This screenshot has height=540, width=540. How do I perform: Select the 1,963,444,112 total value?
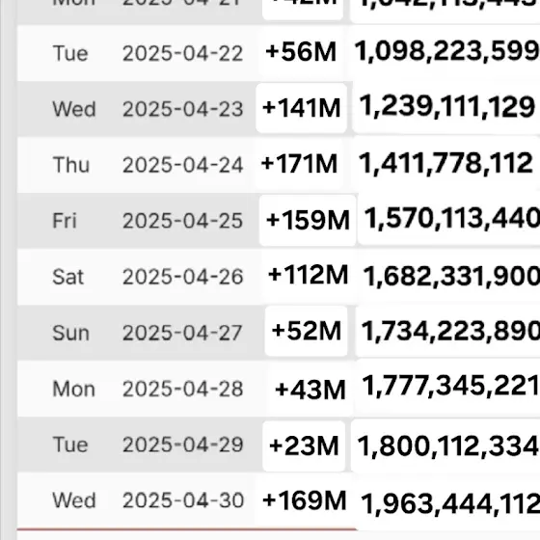(x=450, y=503)
